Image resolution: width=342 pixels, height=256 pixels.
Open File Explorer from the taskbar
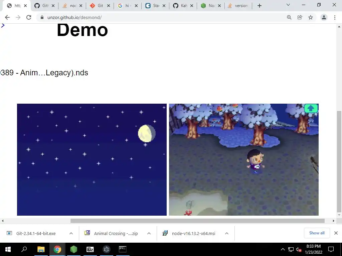(x=41, y=249)
